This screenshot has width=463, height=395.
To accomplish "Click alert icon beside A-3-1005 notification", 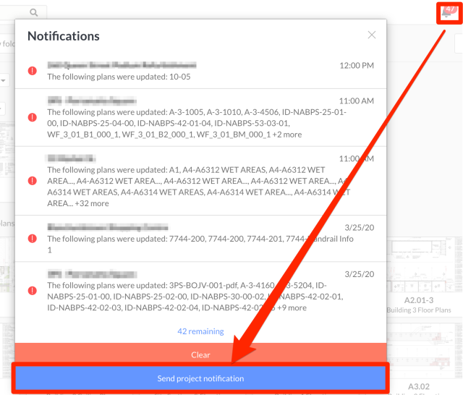I will [x=33, y=117].
